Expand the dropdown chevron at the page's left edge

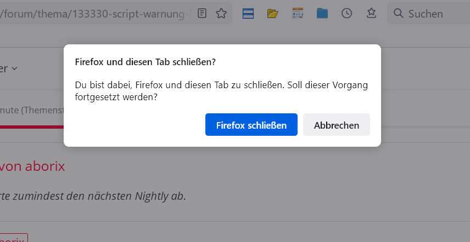click(x=14, y=68)
